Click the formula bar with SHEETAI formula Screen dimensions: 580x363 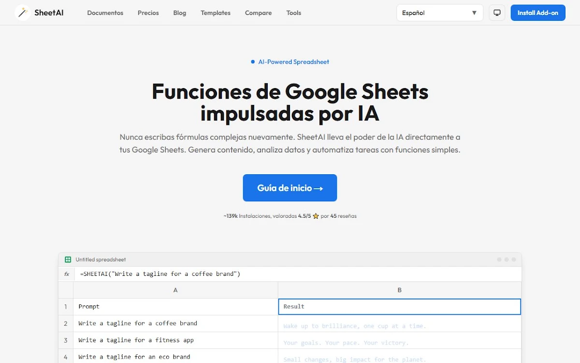298,274
